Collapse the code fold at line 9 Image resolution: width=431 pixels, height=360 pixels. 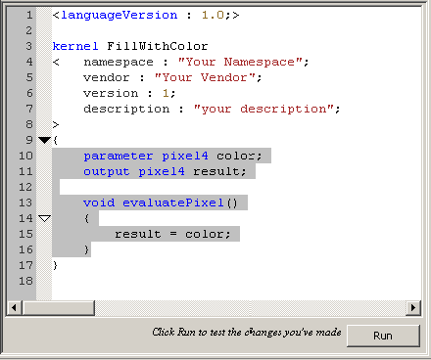pos(44,140)
